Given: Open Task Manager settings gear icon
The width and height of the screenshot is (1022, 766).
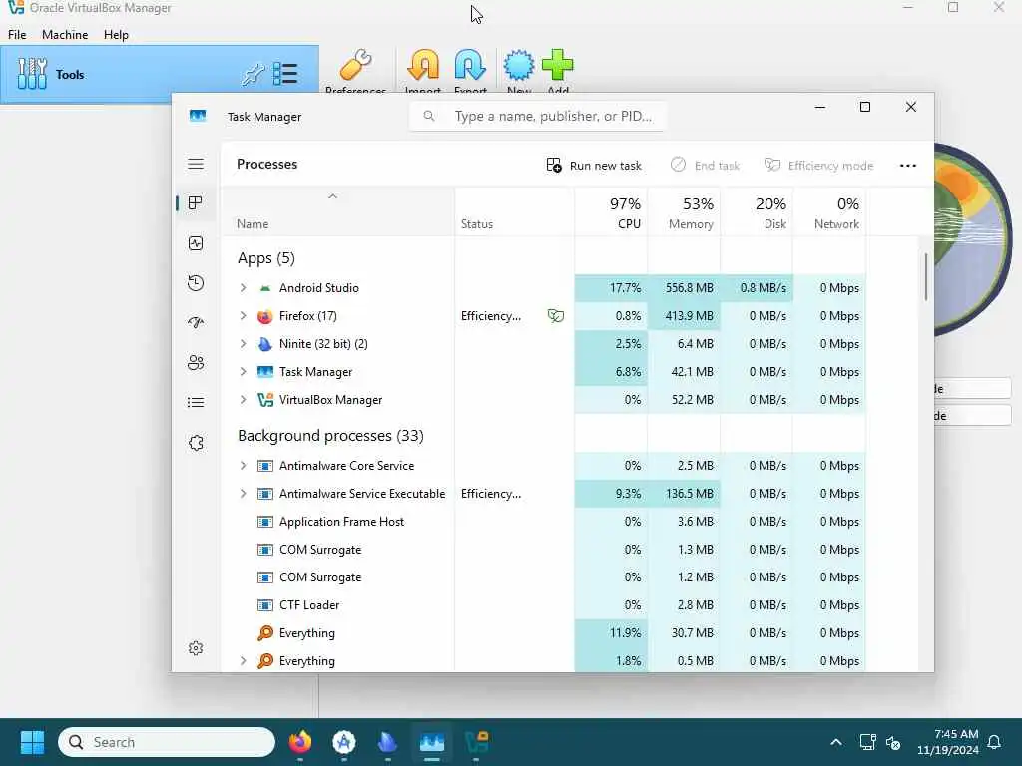Looking at the screenshot, I should tap(196, 648).
